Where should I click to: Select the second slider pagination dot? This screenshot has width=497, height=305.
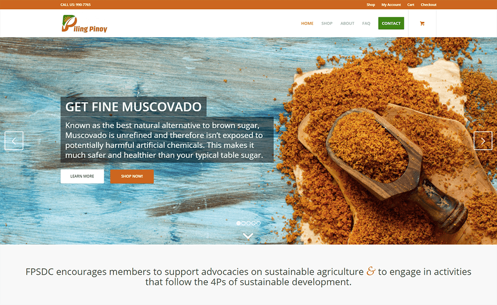coord(244,223)
